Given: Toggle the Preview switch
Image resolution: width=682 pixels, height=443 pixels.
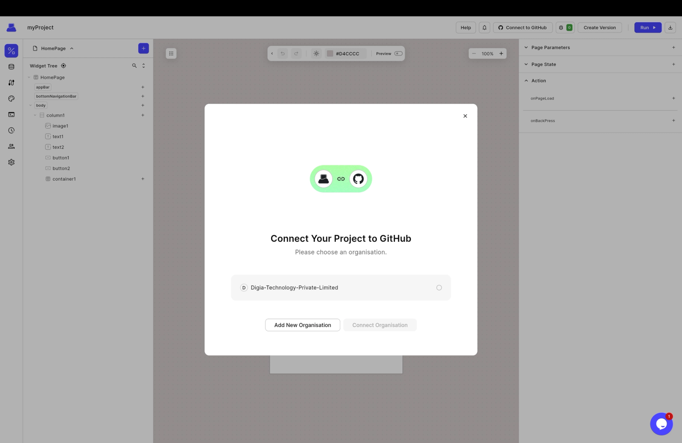Looking at the screenshot, I should coord(399,54).
